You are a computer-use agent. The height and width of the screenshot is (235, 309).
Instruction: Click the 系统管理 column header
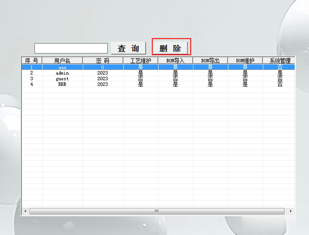tap(279, 60)
